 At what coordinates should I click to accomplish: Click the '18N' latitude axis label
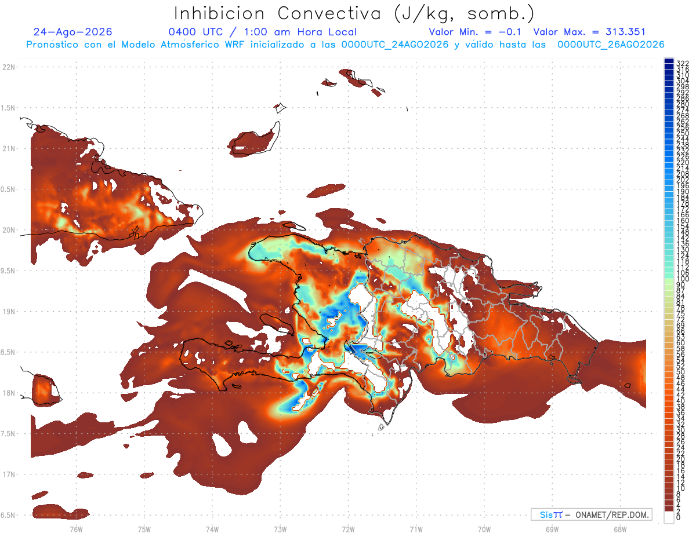tap(9, 393)
